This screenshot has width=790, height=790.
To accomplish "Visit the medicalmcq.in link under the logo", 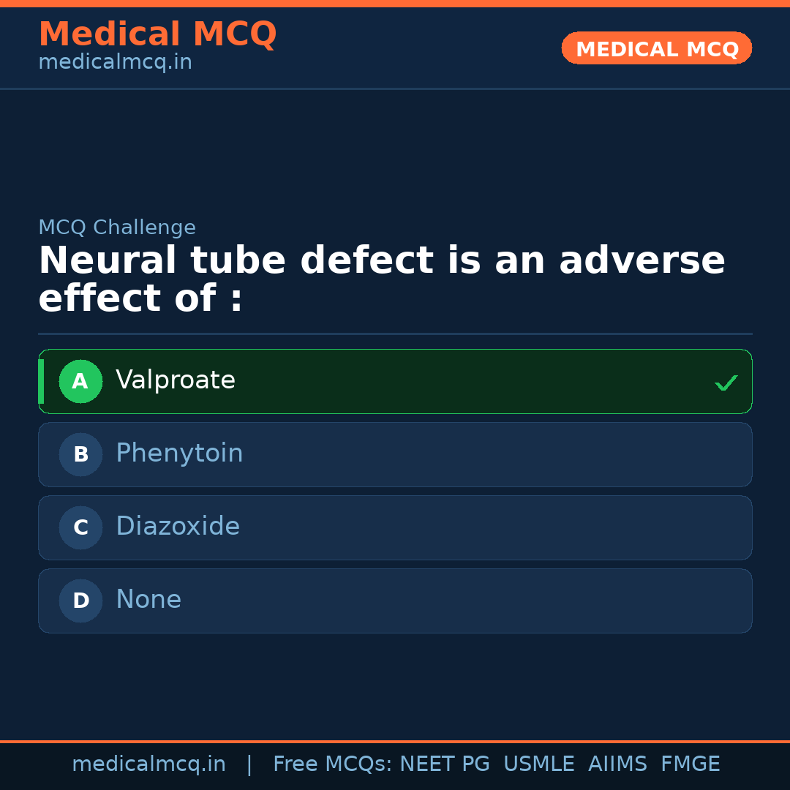I will pyautogui.click(x=115, y=62).
